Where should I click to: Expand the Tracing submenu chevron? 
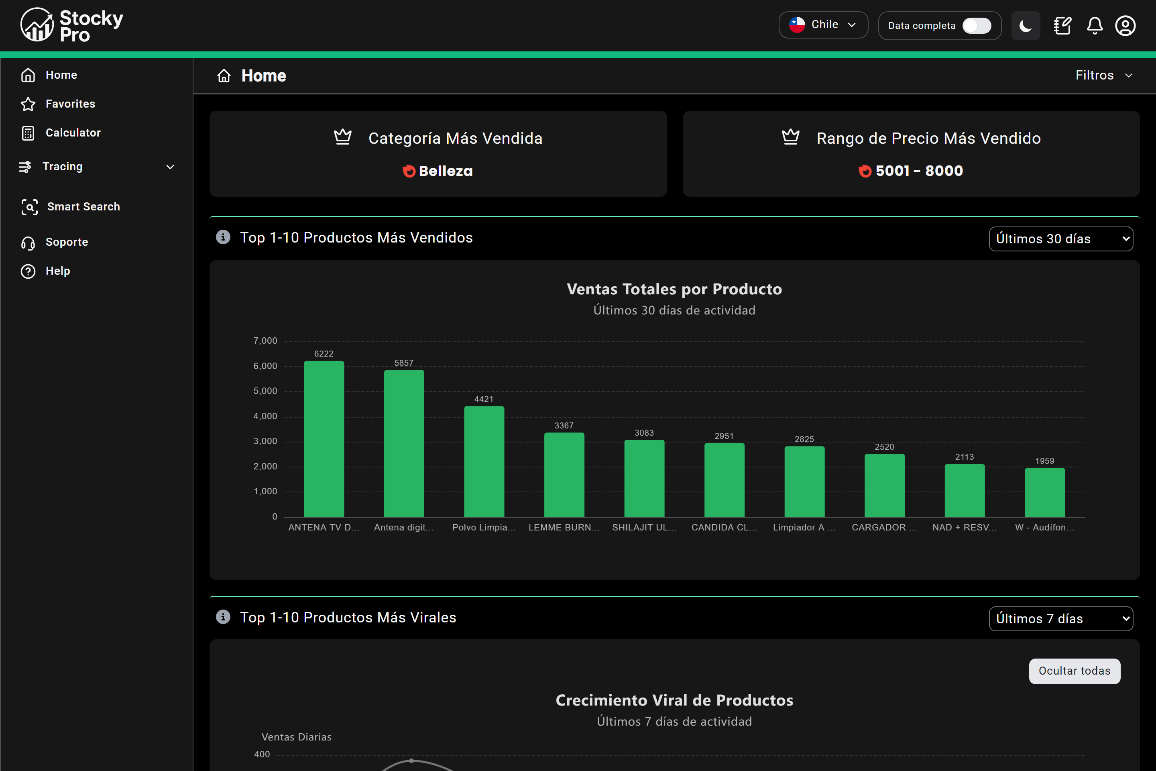(x=170, y=167)
